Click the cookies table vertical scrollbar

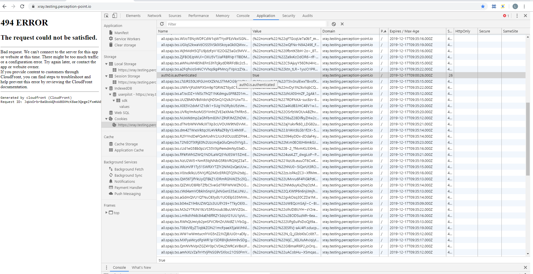(528, 139)
